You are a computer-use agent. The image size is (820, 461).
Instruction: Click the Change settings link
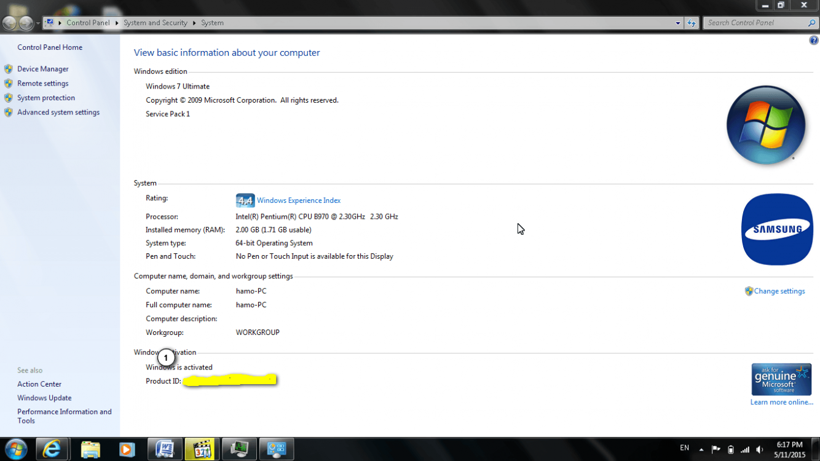(779, 291)
